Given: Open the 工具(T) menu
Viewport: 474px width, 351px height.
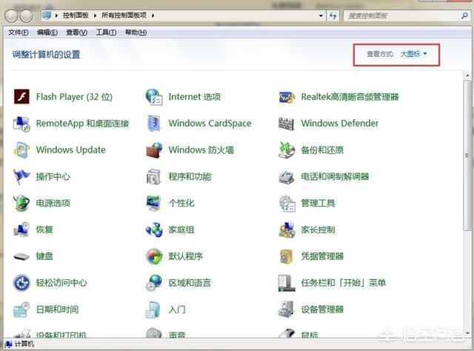Looking at the screenshot, I should tap(106, 33).
